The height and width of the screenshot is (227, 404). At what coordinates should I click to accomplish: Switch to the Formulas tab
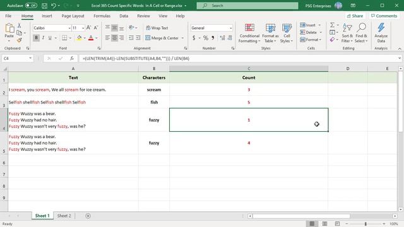(x=102, y=16)
